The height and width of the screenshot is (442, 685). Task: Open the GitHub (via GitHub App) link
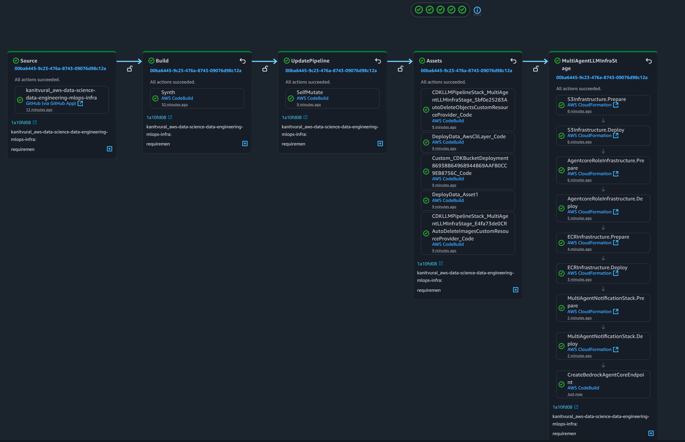pos(51,103)
